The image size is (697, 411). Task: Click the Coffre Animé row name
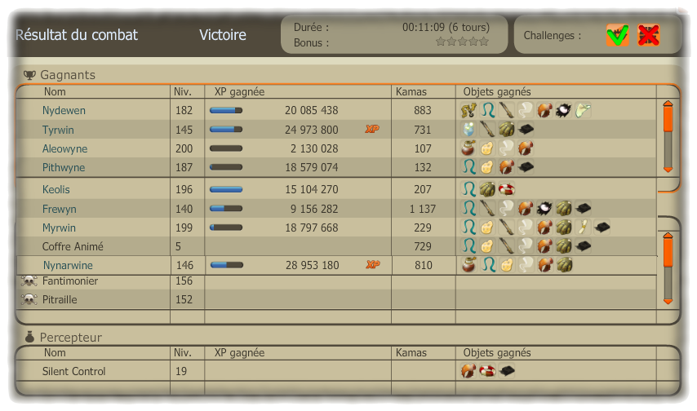tap(73, 246)
